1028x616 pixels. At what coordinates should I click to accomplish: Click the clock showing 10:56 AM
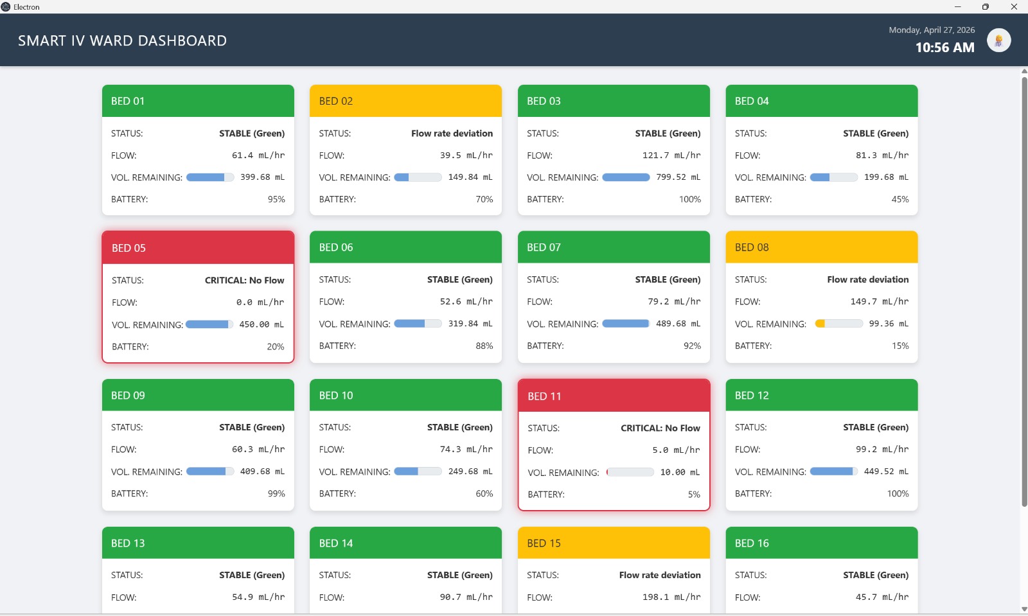click(x=944, y=47)
